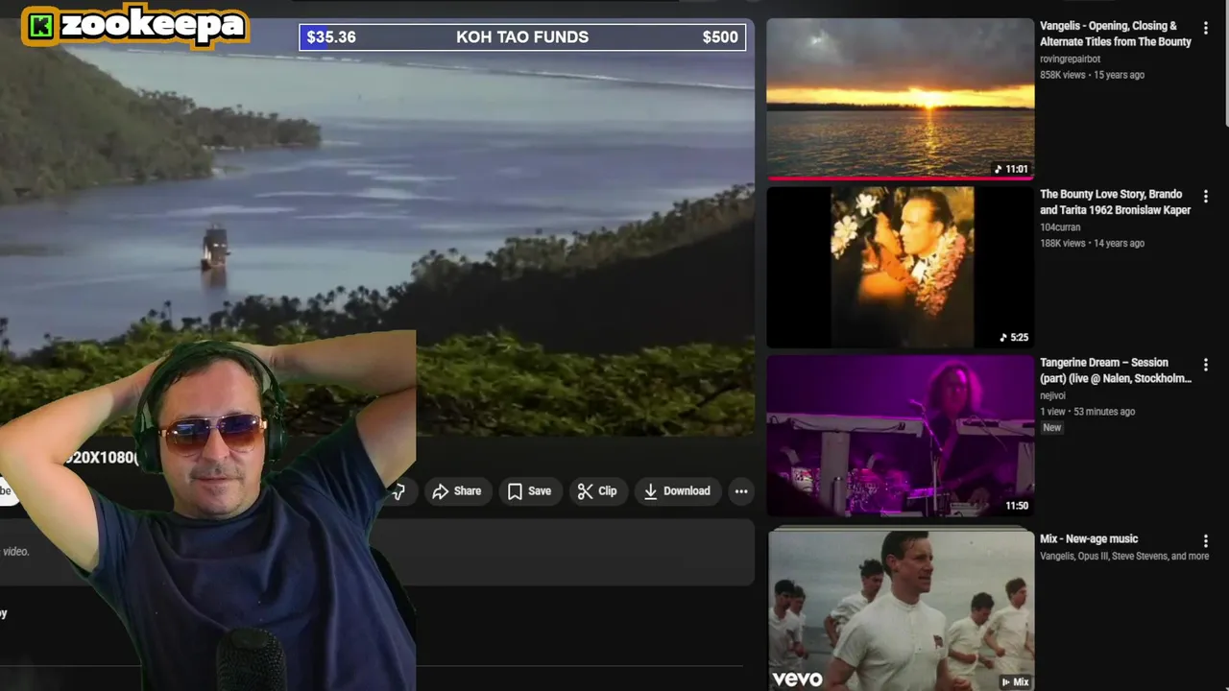Click '188K views • 14 years ago' text

coord(1092,244)
